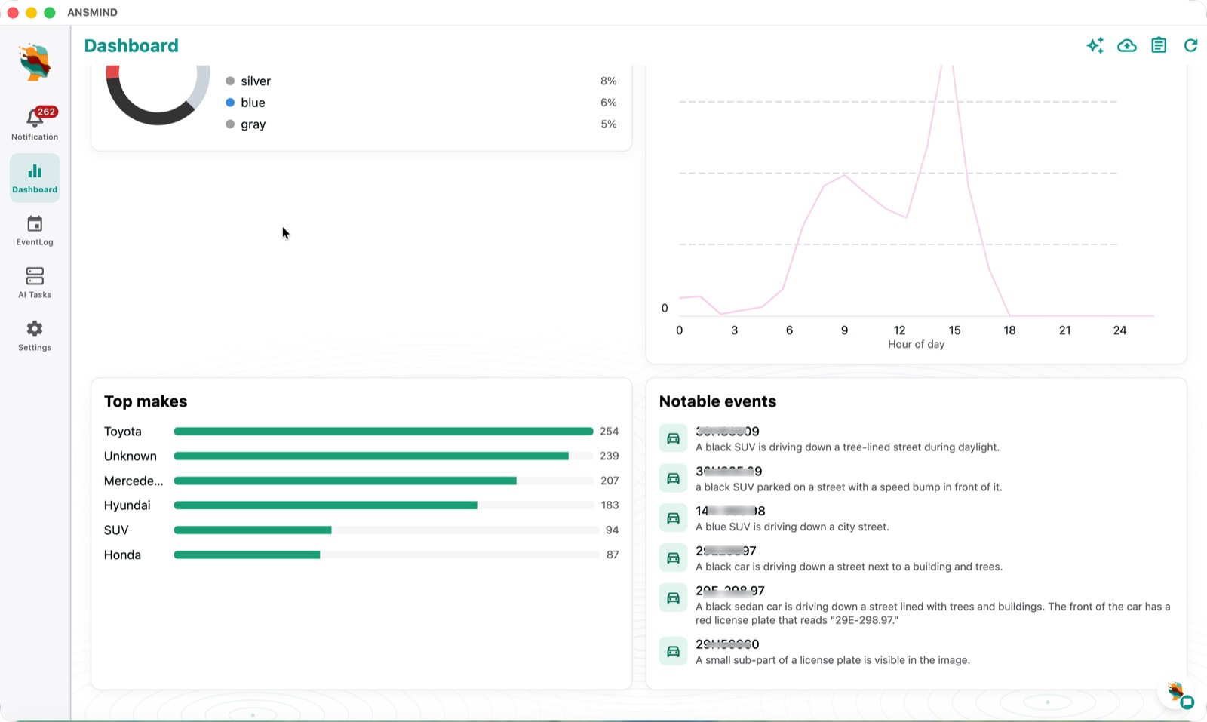
Task: Click the silver legend color dot
Action: 230,81
